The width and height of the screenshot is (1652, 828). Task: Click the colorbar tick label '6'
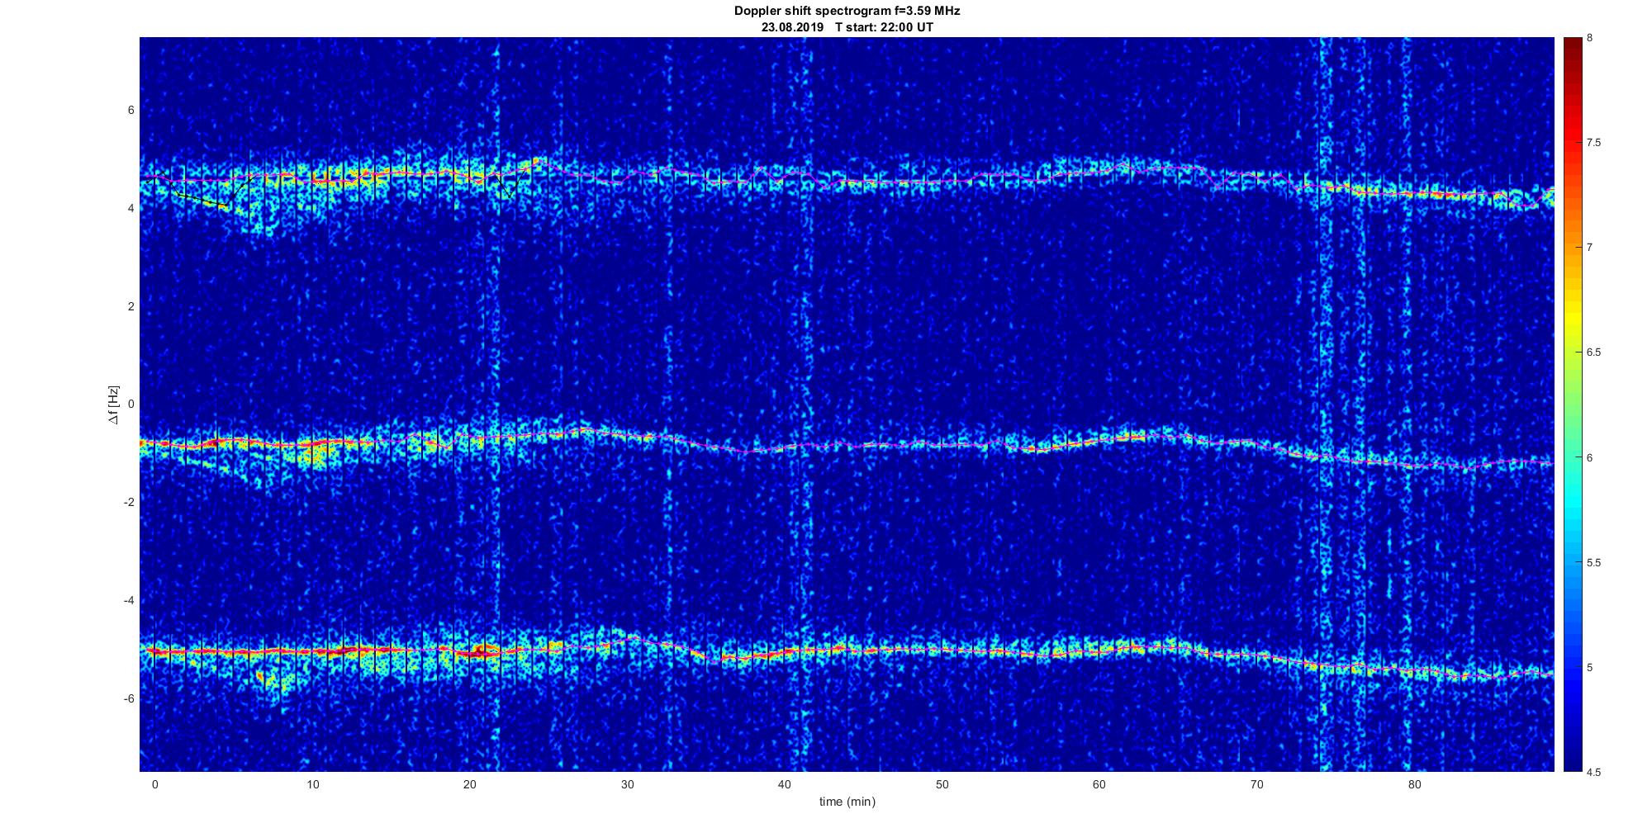coord(1590,457)
